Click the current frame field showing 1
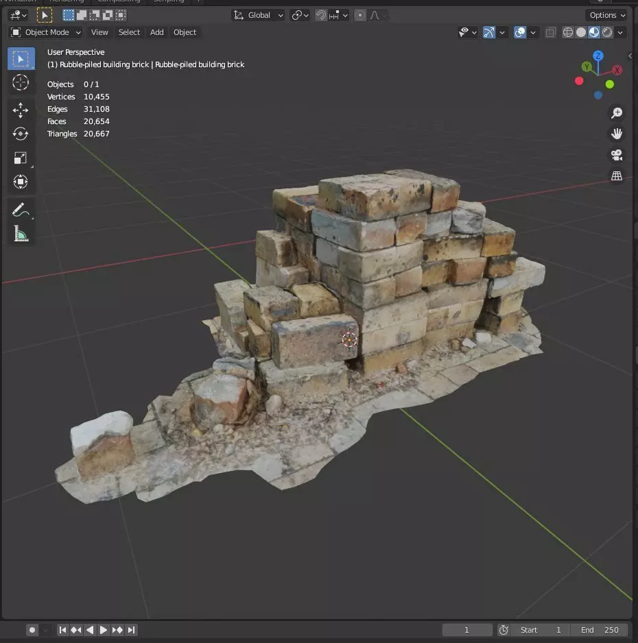 click(467, 630)
